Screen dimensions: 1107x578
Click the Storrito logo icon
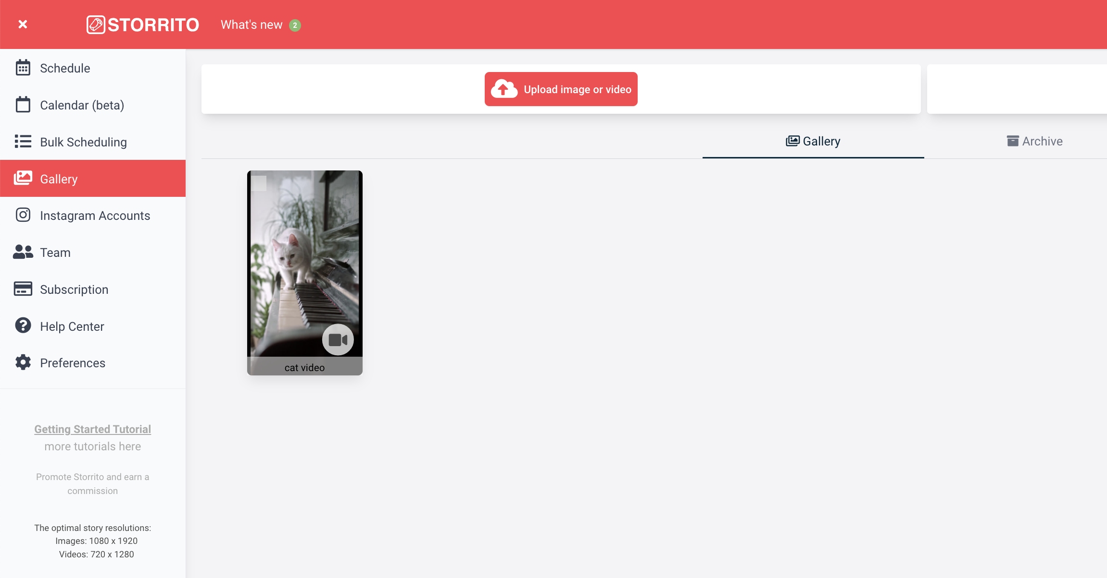(96, 24)
